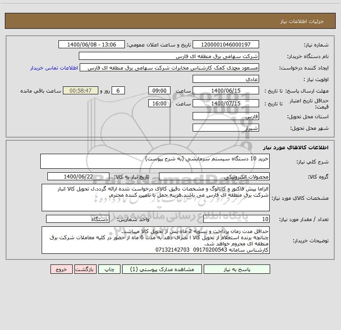Click the buyer notes text box
This screenshot has width=341, height=330.
click(x=155, y=240)
